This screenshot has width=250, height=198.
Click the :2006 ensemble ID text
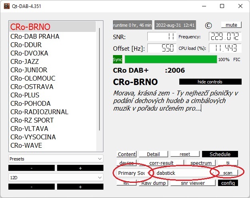point(175,70)
